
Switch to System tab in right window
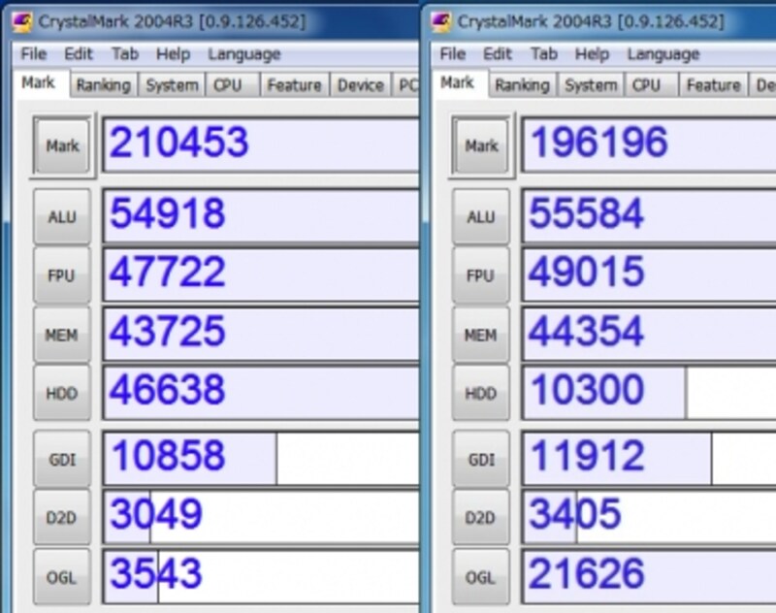point(591,85)
